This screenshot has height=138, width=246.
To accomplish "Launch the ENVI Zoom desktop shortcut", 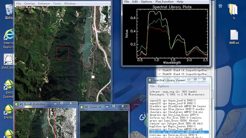I will click(x=9, y=84).
